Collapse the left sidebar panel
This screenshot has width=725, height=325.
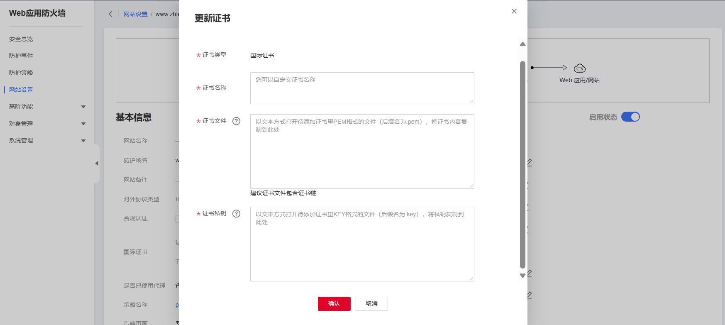tap(97, 164)
